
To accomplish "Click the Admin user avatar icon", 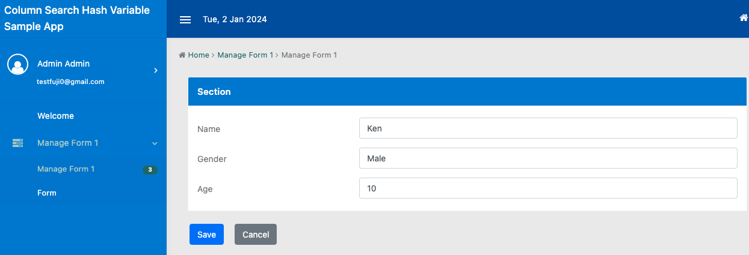I will tap(17, 65).
